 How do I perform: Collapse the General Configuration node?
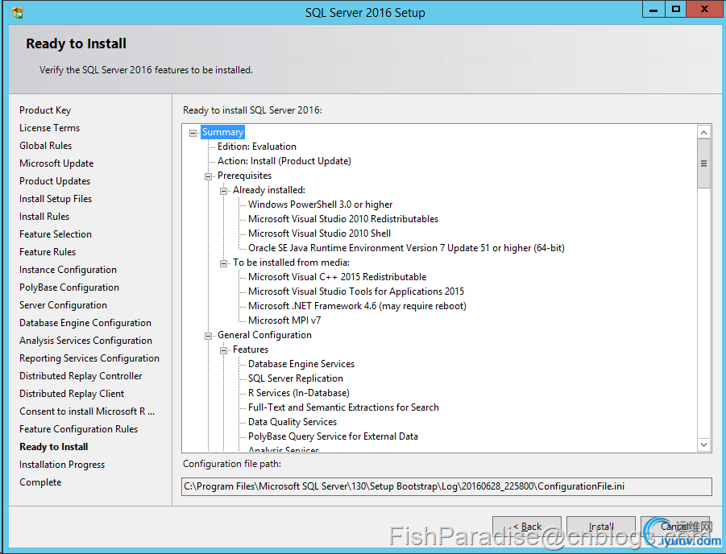tap(208, 336)
